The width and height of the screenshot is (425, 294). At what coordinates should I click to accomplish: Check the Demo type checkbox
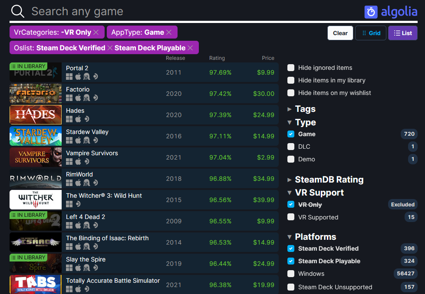click(291, 159)
